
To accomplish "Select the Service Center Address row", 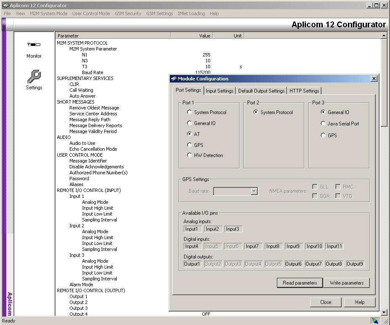I will [93, 114].
